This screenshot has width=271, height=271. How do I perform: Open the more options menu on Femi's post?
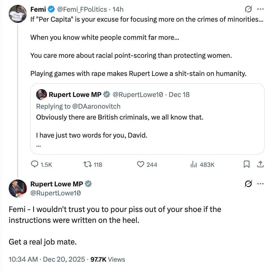(260, 9)
